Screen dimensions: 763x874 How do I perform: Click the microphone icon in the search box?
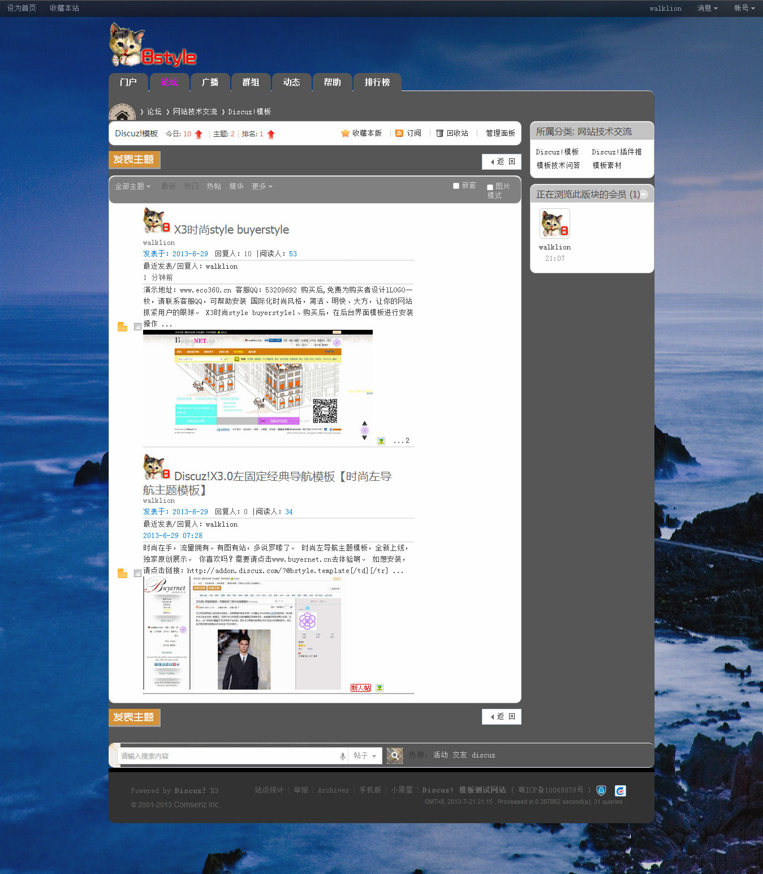[343, 756]
